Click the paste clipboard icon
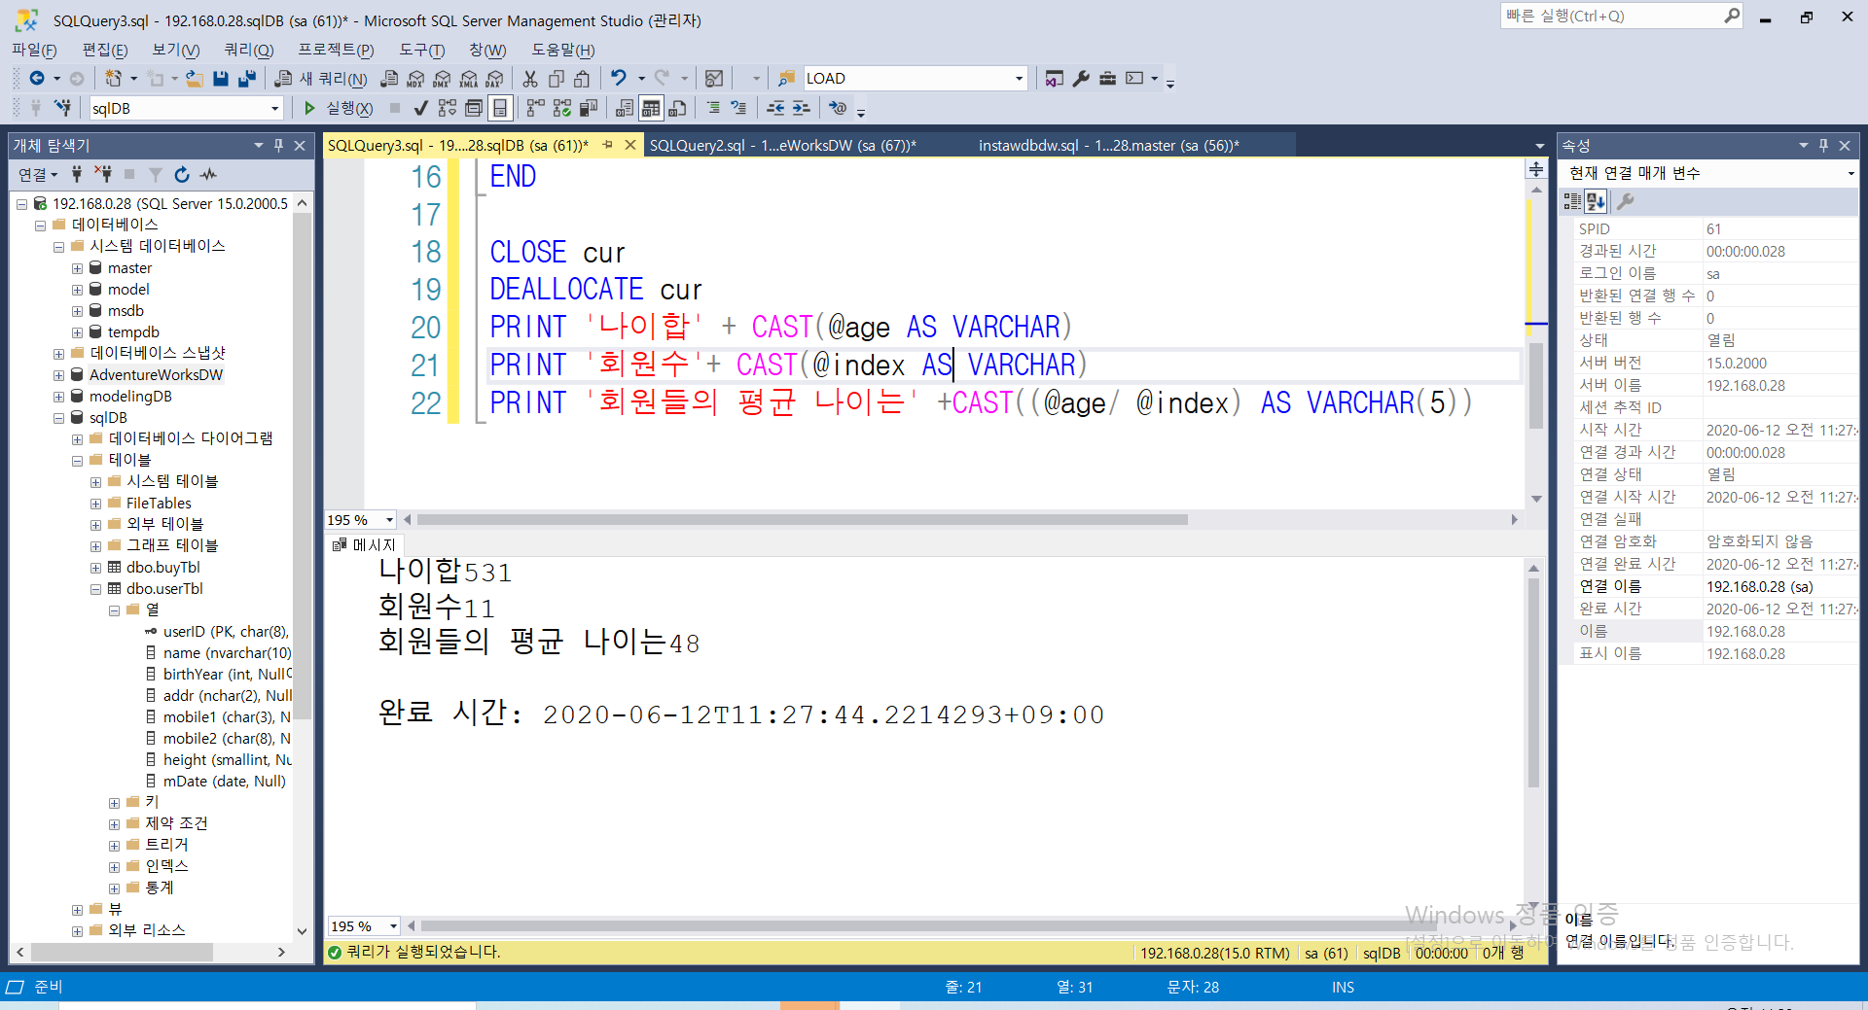1868x1010 pixels. click(582, 79)
